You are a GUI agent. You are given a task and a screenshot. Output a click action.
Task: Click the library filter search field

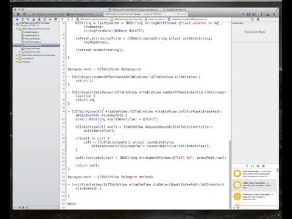coord(257,207)
